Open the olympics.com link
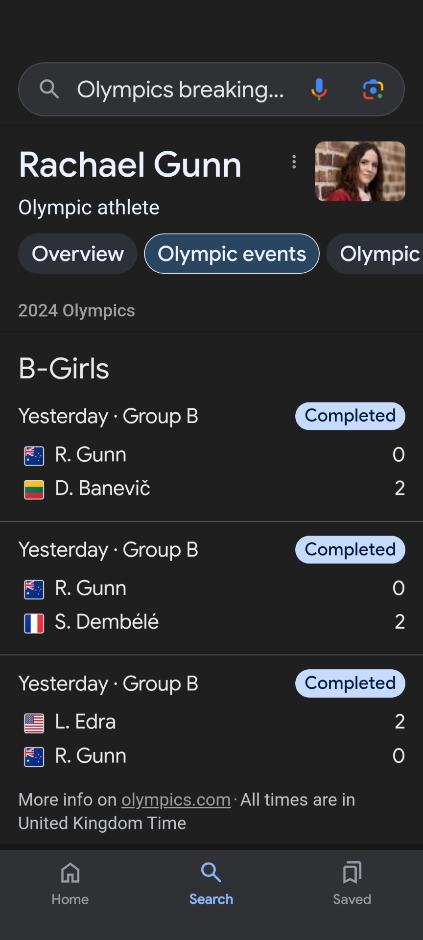Image resolution: width=423 pixels, height=940 pixels. tap(176, 799)
